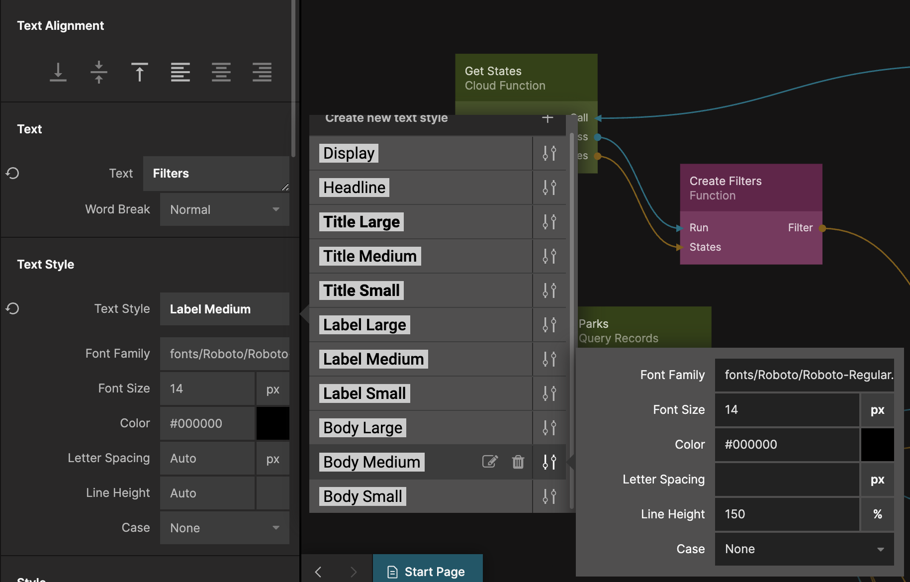Open Case dropdown in style popup
Viewport: 910px width, 582px height.
(804, 549)
